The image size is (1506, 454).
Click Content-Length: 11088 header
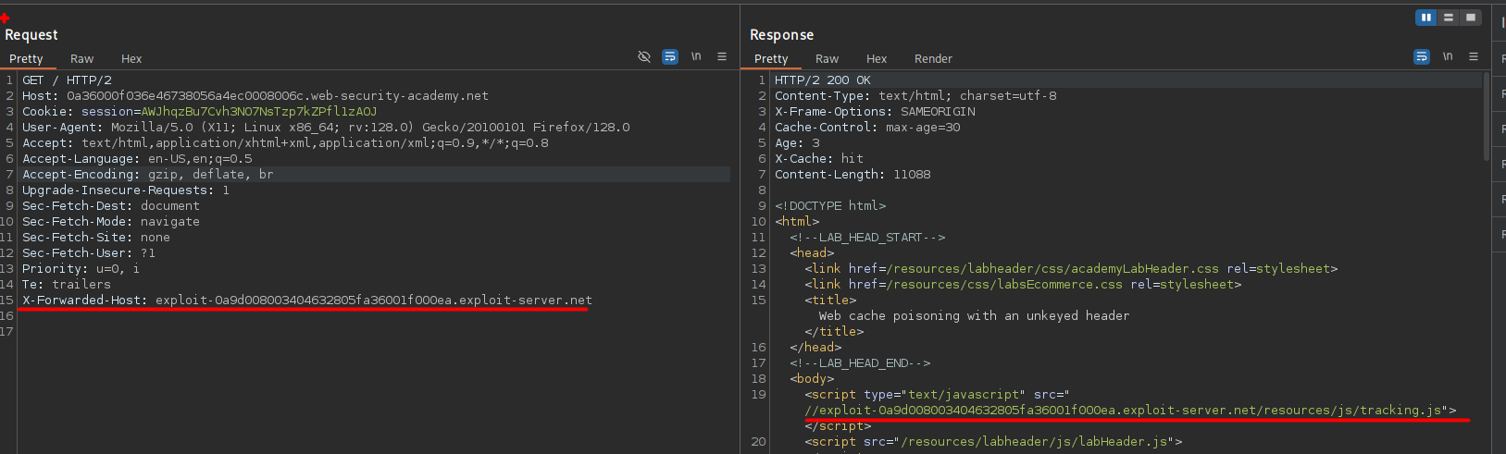click(x=853, y=175)
